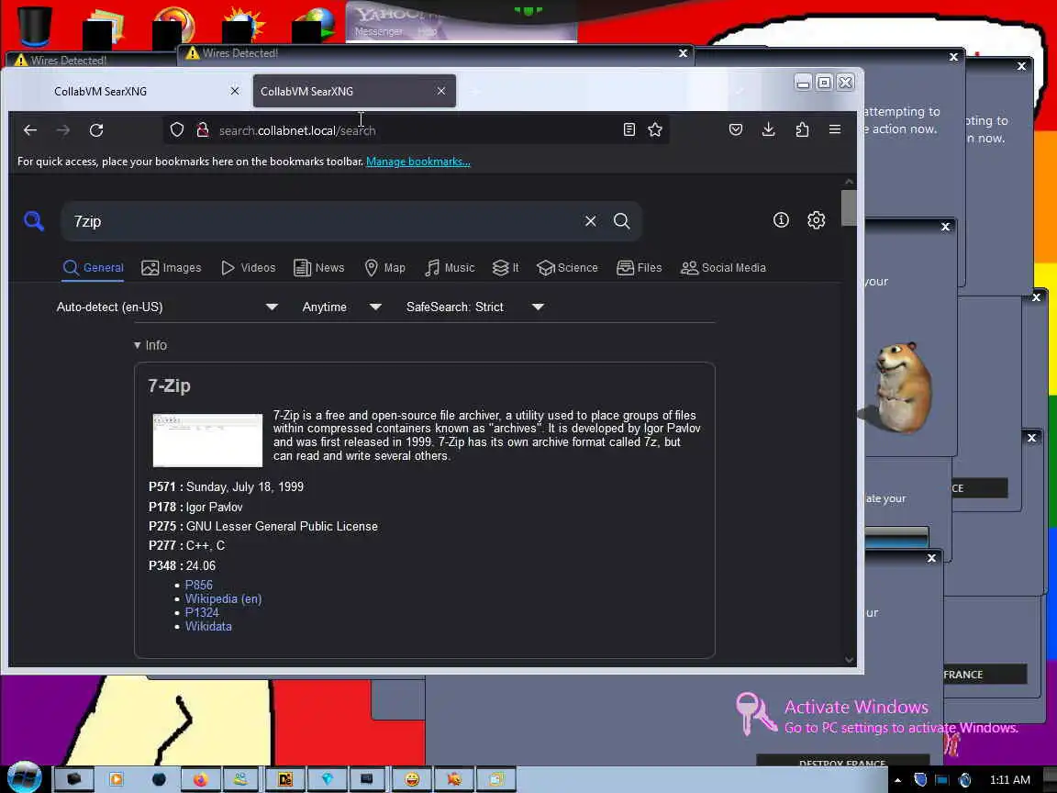Screen dimensions: 1057x793
Task: Open the Wikipedia (en) link
Action: 223,598
